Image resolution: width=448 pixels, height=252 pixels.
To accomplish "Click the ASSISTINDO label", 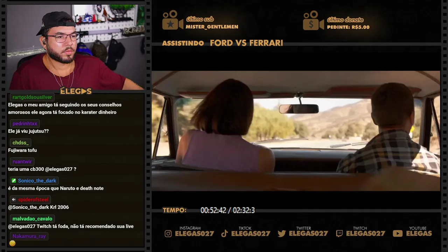I will (183, 43).
